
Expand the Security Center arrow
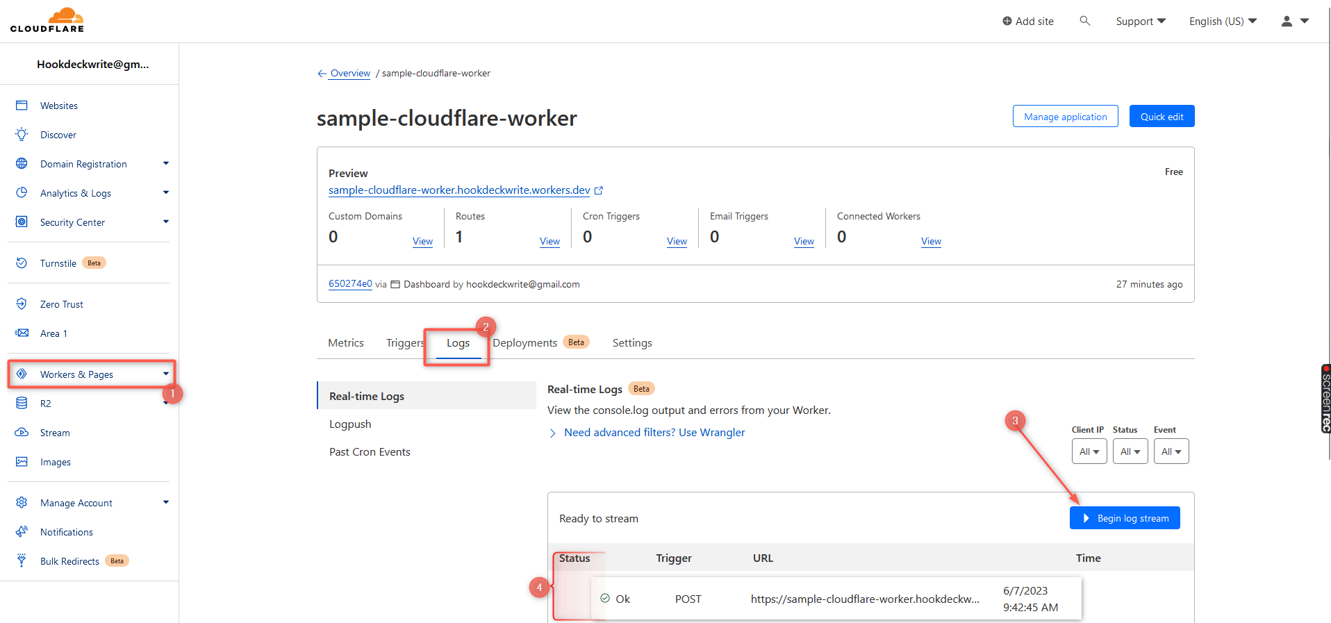[166, 222]
